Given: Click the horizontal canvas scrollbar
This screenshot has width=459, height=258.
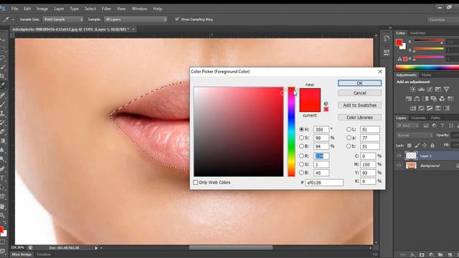Looking at the screenshot, I should click(x=231, y=248).
